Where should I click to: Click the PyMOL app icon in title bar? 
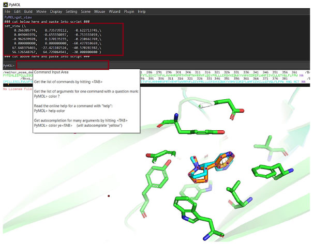click(4, 4)
